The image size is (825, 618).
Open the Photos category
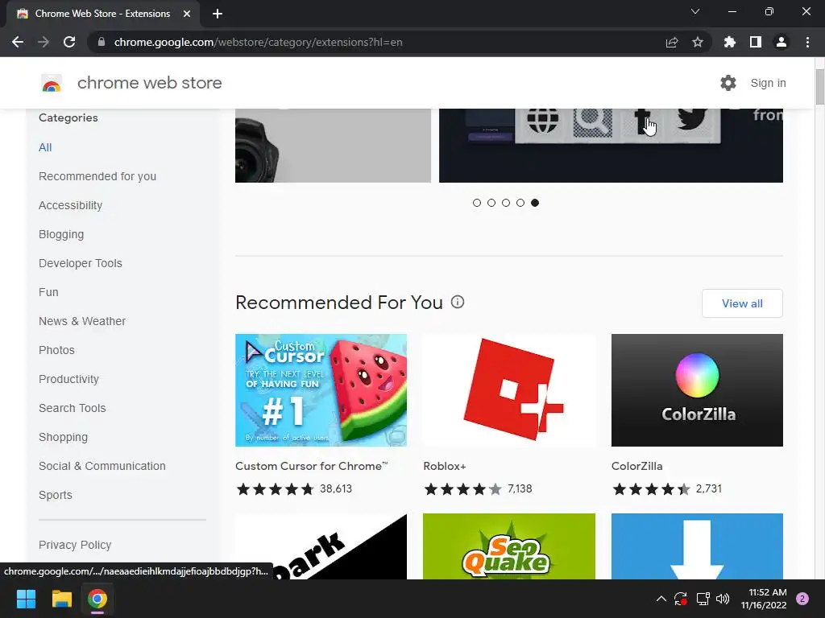57,350
